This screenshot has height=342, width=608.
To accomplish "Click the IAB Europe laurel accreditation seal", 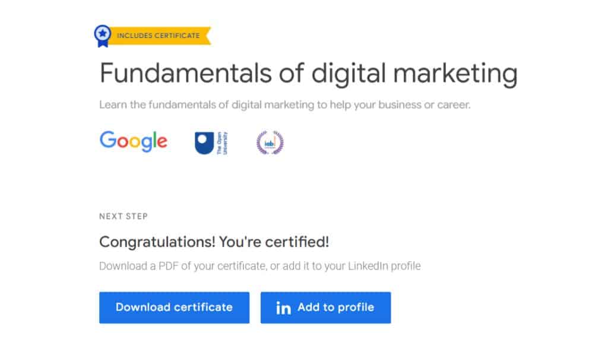I will 270,142.
